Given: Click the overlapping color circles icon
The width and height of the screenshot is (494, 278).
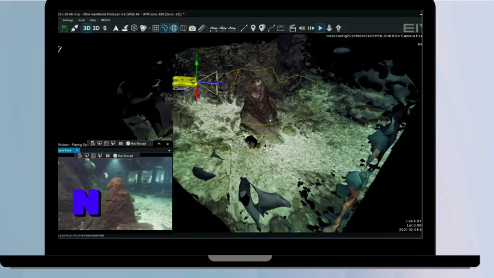Looking at the screenshot, I should click(x=143, y=28).
